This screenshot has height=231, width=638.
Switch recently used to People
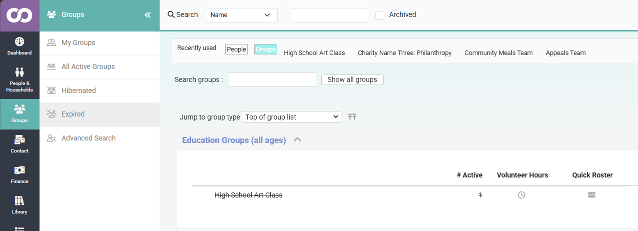pos(236,49)
